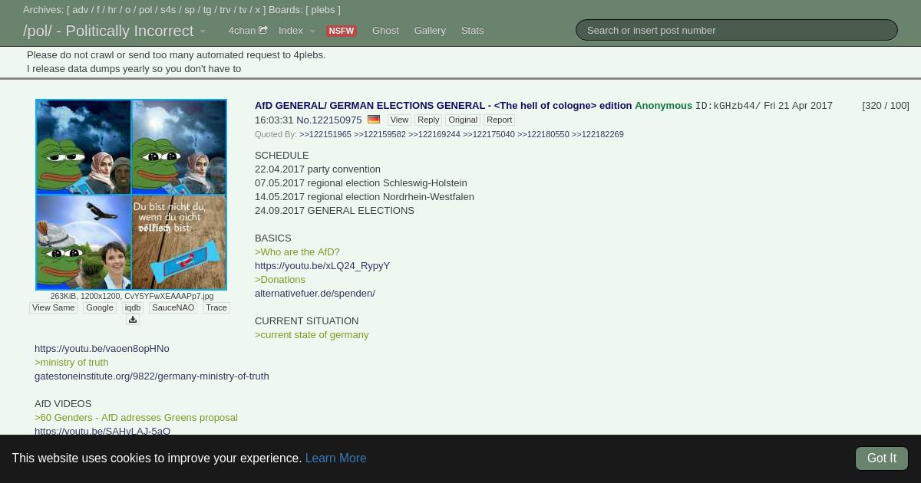Open quoted reply >>122175040

click(489, 134)
